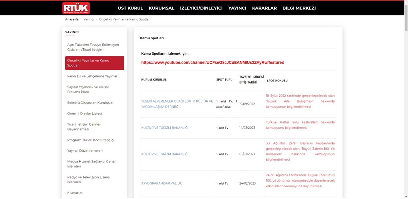
Task: Open the Afyonkarahisar Valiliği spot entry
Action: point(162,183)
